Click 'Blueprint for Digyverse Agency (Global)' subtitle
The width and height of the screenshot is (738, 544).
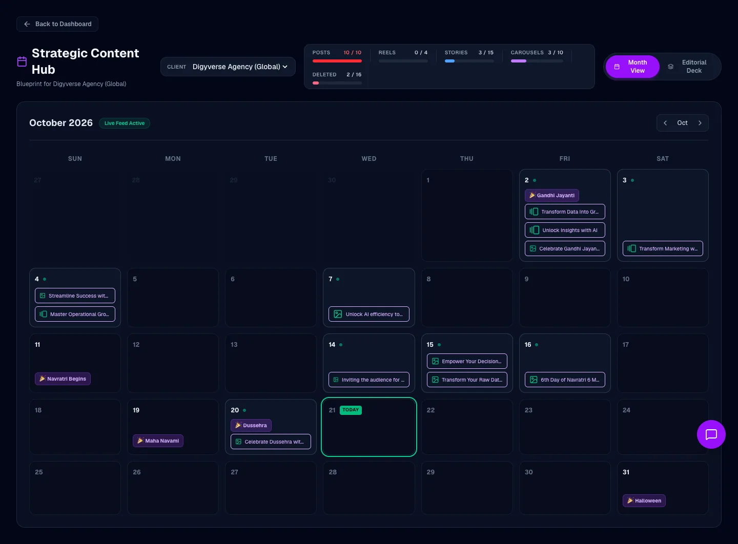click(x=71, y=84)
